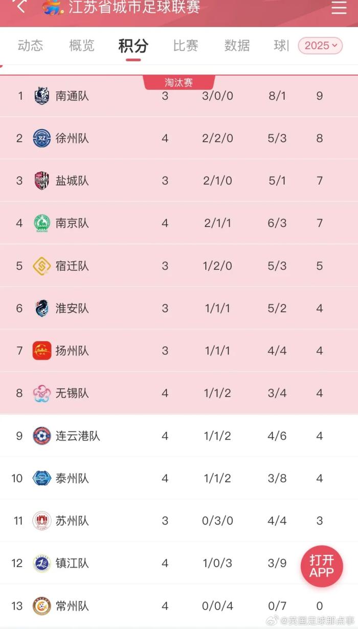The width and height of the screenshot is (358, 629).
Task: Click the 镇江队 team badge
Action: [41, 563]
